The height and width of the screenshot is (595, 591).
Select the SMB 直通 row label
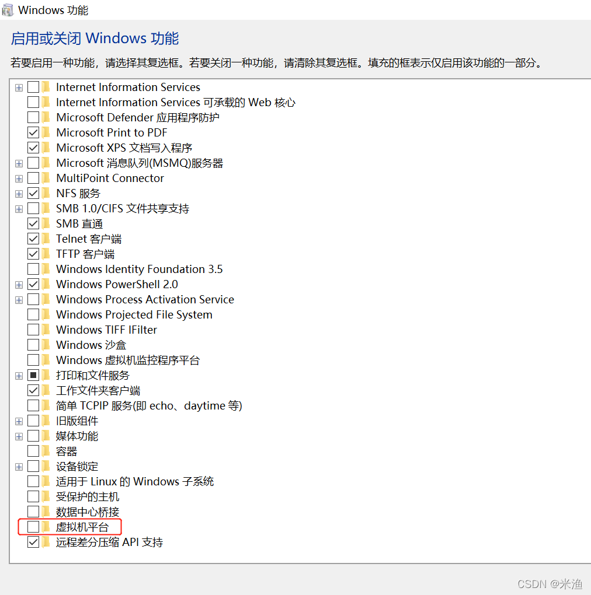(79, 223)
